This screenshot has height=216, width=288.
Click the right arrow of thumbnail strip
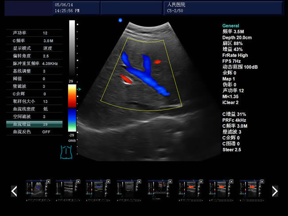275,191
